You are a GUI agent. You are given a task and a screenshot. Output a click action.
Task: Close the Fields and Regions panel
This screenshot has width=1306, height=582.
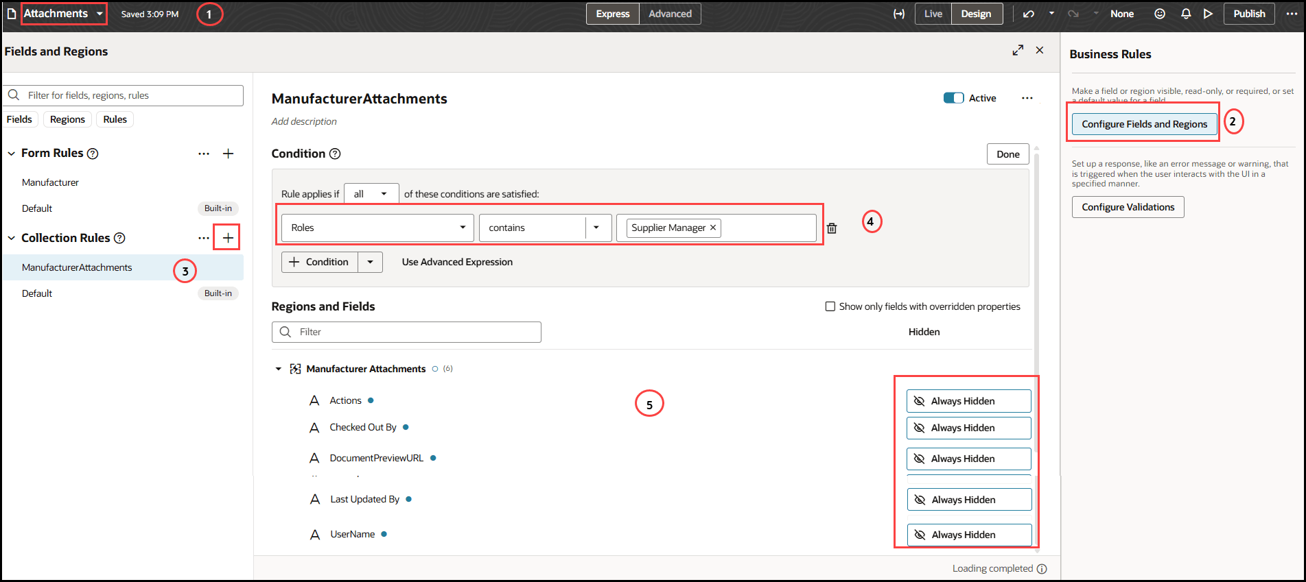[1040, 50]
